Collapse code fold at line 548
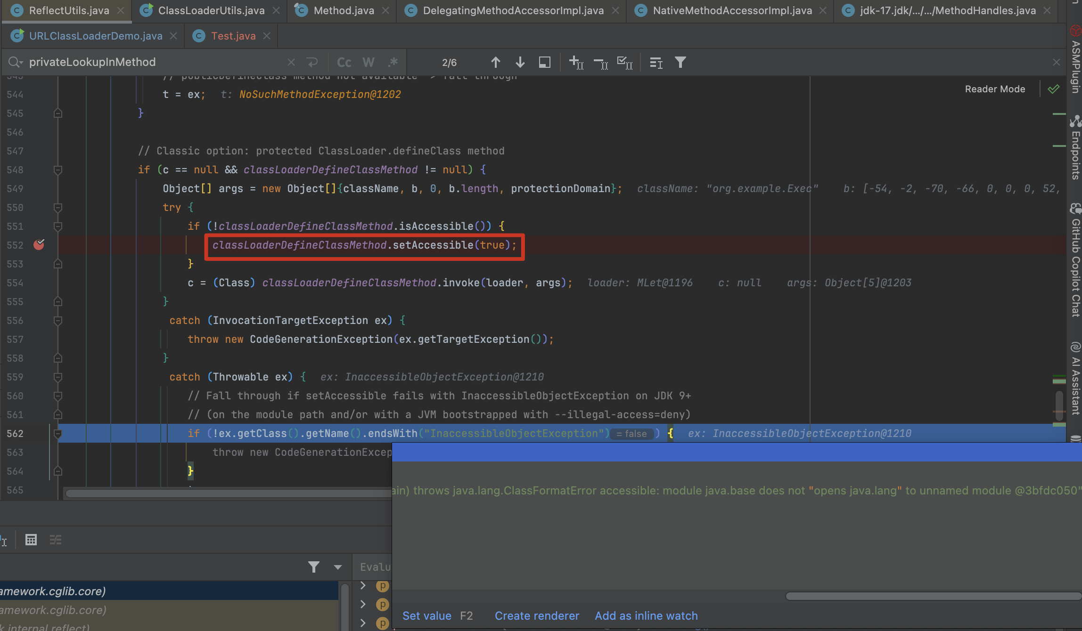 [x=58, y=170]
